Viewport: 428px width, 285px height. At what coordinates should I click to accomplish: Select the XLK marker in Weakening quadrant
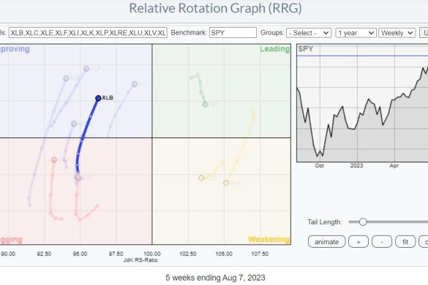[226, 183]
